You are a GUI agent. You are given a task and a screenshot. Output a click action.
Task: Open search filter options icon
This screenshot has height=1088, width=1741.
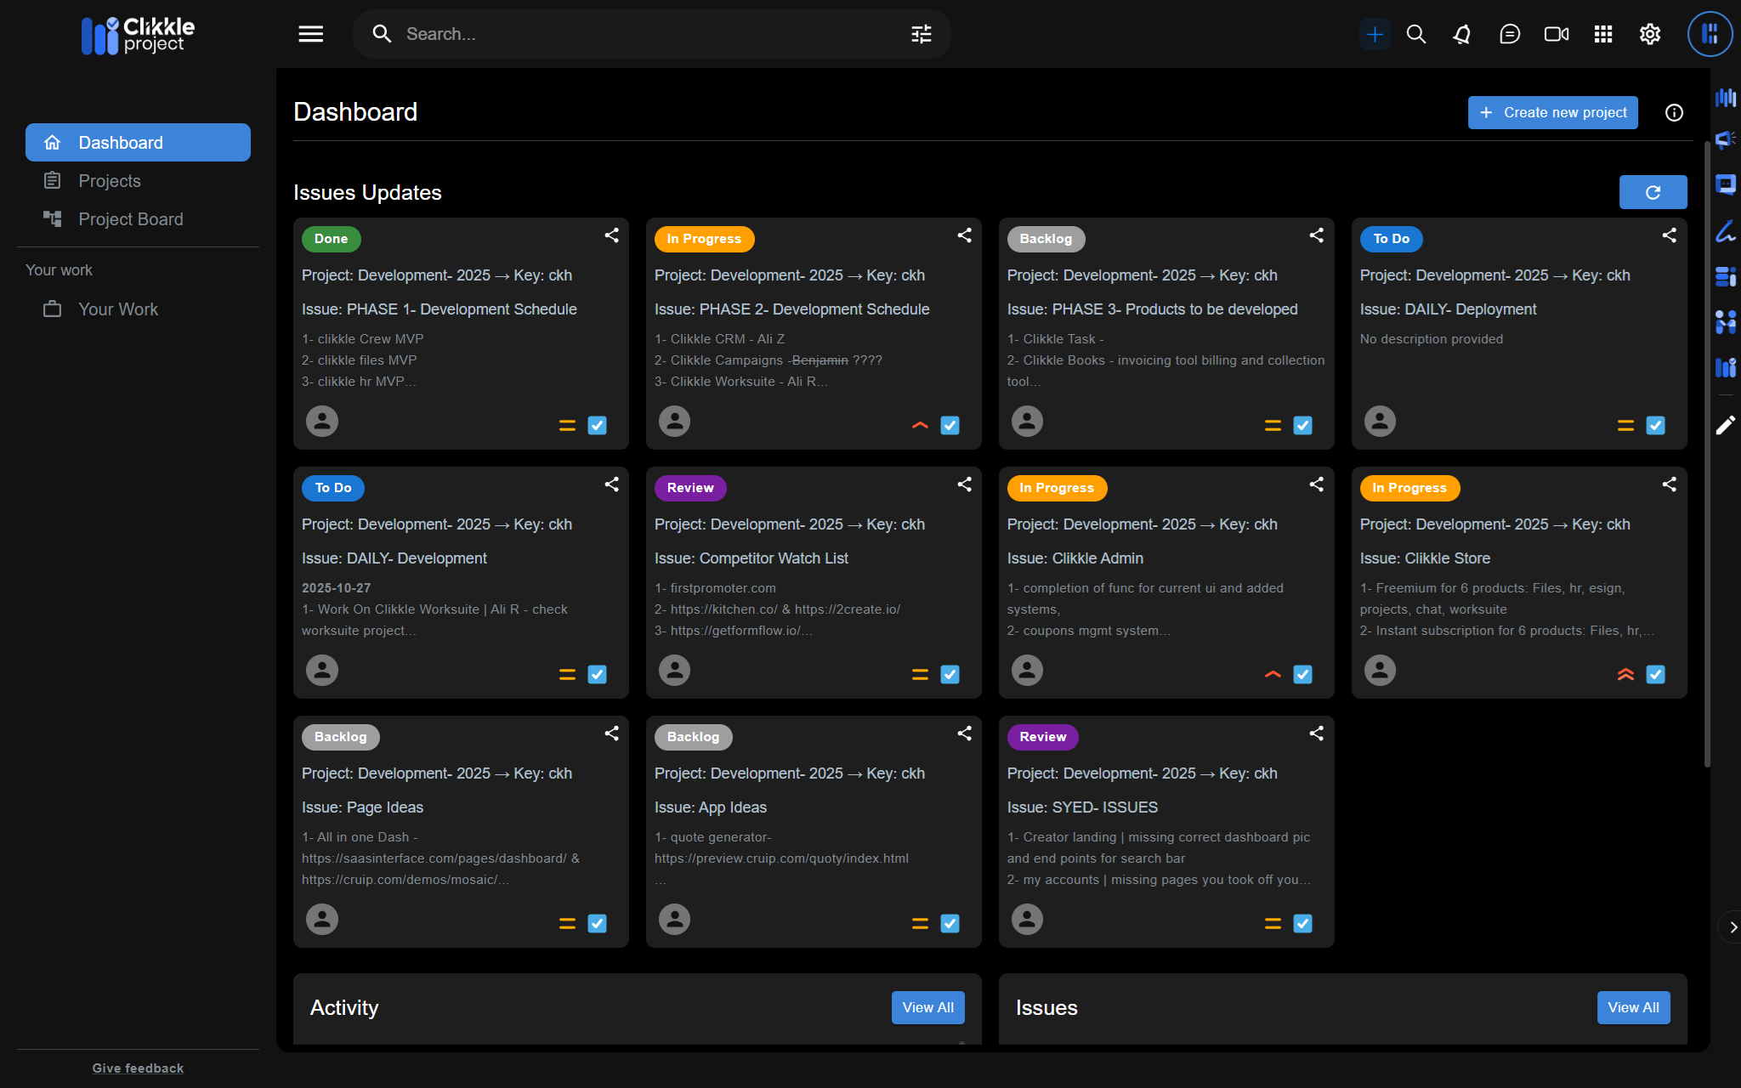(921, 34)
